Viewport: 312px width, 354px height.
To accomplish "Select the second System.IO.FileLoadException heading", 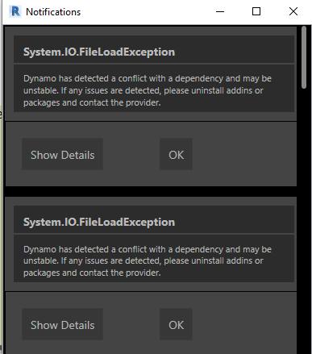I will 99,222.
